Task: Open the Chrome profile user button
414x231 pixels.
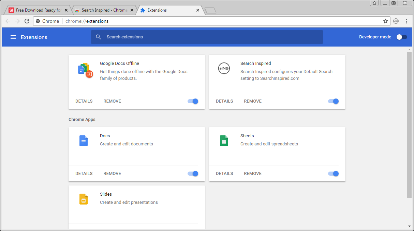Action: tap(374, 3)
